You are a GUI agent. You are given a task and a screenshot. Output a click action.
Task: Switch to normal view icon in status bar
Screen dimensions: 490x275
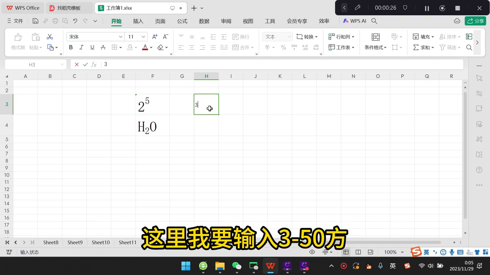pyautogui.click(x=346, y=252)
